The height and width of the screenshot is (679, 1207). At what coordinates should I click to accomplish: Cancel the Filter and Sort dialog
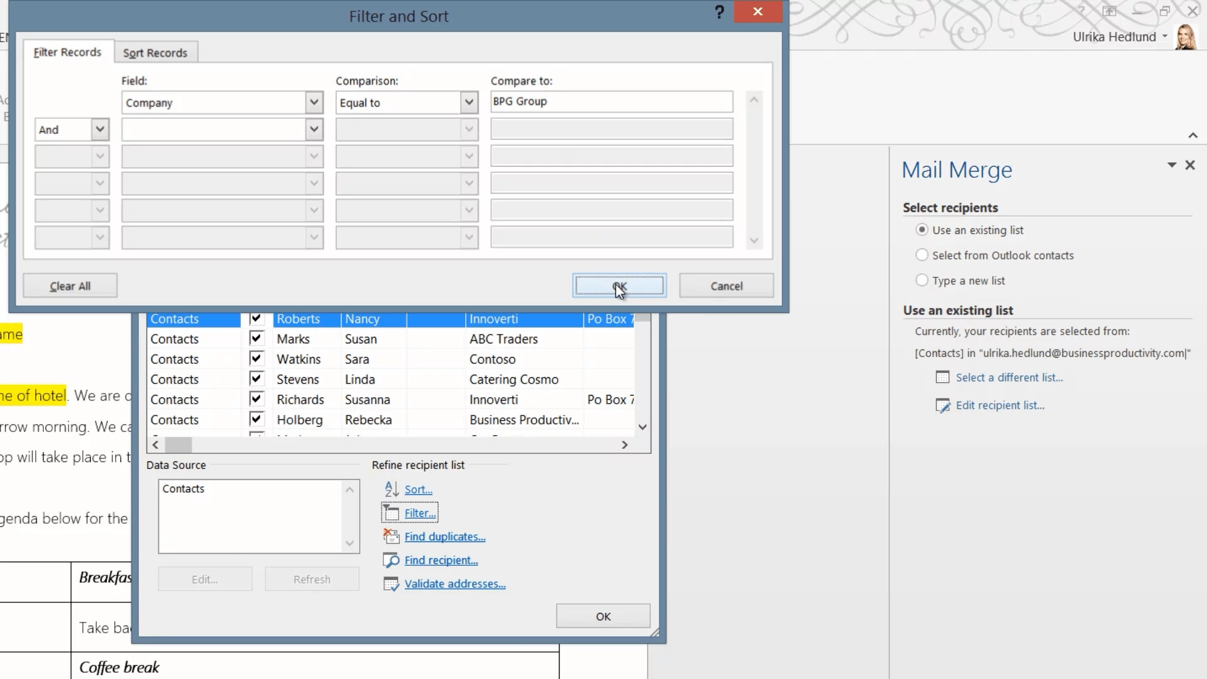[726, 286]
